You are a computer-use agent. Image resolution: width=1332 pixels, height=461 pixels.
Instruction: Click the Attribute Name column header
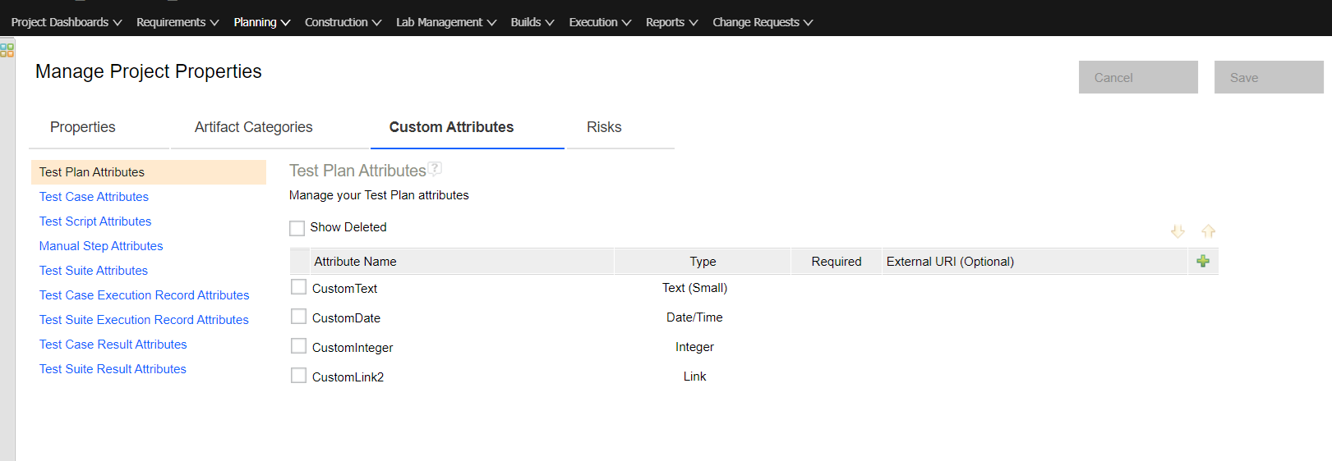point(355,262)
